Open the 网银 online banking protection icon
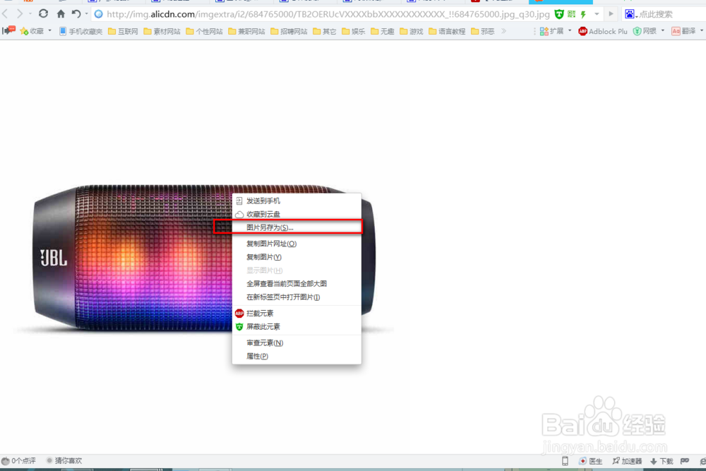Viewport: 706px width, 471px height. click(x=644, y=31)
